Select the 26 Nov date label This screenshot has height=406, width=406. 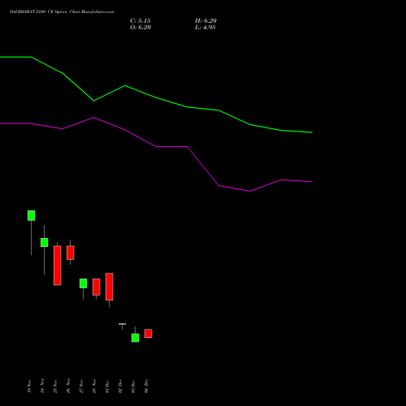coord(68,386)
